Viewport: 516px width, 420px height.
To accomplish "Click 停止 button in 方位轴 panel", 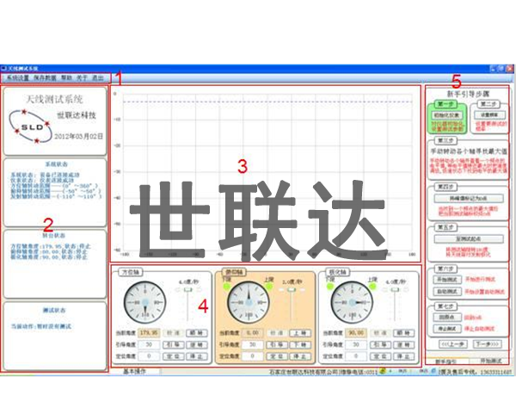I will click(x=197, y=356).
